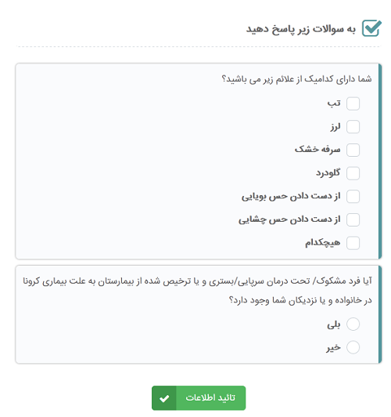Check the سرفه خشک (dry cough) option

[353, 150]
